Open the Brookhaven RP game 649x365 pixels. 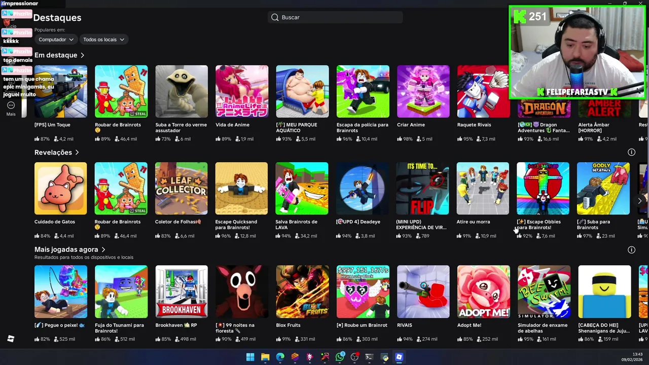pos(182,291)
